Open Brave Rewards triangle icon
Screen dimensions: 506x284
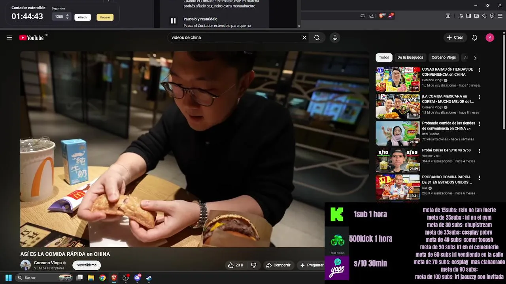pyautogui.click(x=391, y=16)
